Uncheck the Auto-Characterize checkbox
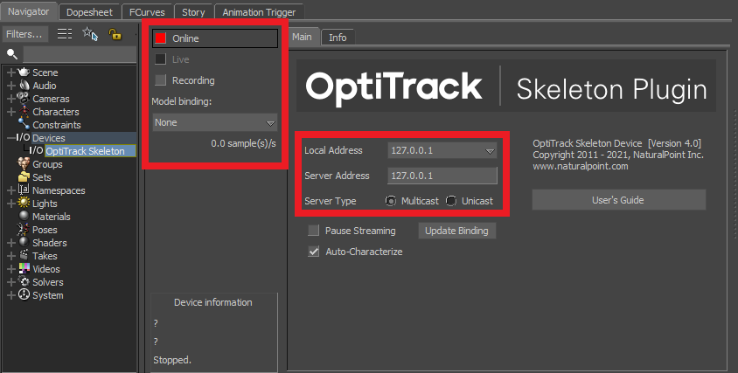 [313, 252]
